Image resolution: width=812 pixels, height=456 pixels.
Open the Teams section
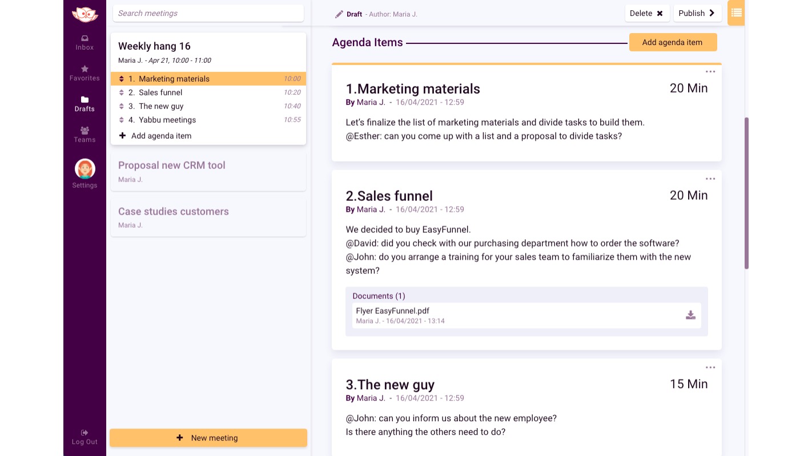pos(85,135)
